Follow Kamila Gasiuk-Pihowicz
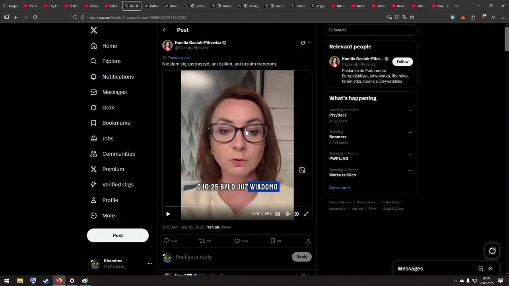This screenshot has height=286, width=509. (402, 62)
